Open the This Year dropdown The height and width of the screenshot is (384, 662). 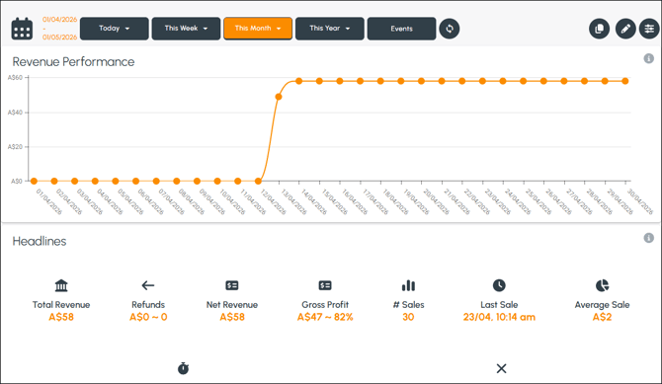pos(330,29)
